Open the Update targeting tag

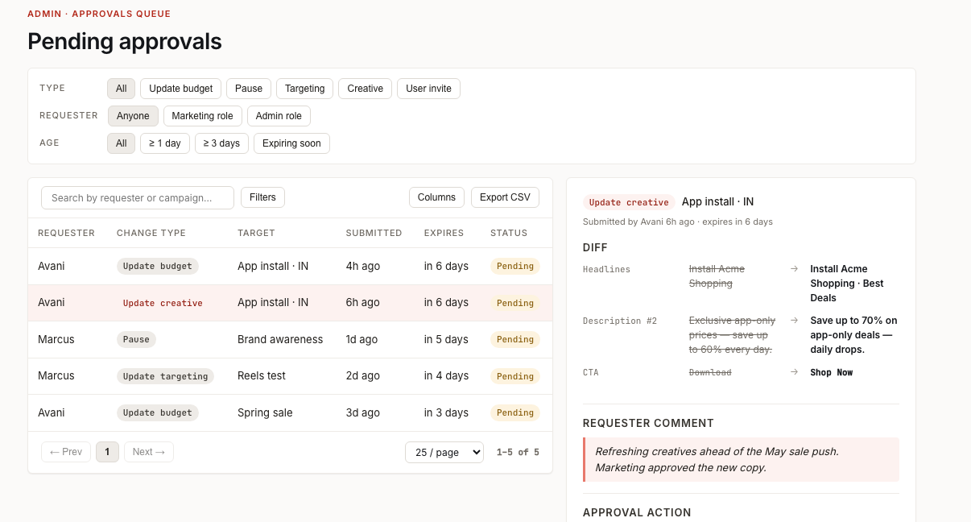tap(165, 376)
